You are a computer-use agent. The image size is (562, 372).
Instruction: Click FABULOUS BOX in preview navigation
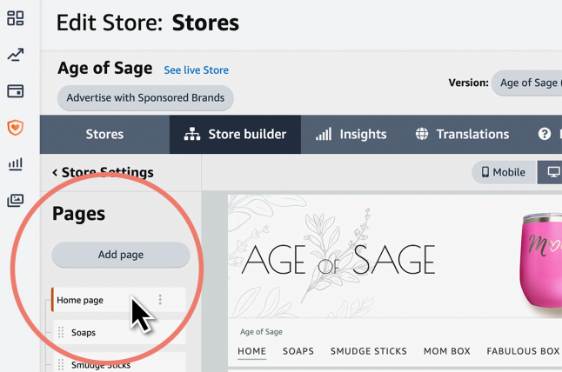[524, 351]
